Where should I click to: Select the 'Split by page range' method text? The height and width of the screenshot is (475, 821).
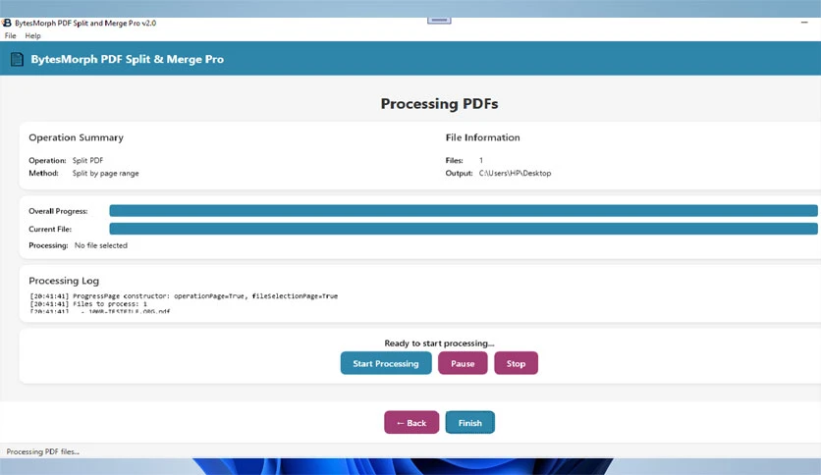point(106,173)
